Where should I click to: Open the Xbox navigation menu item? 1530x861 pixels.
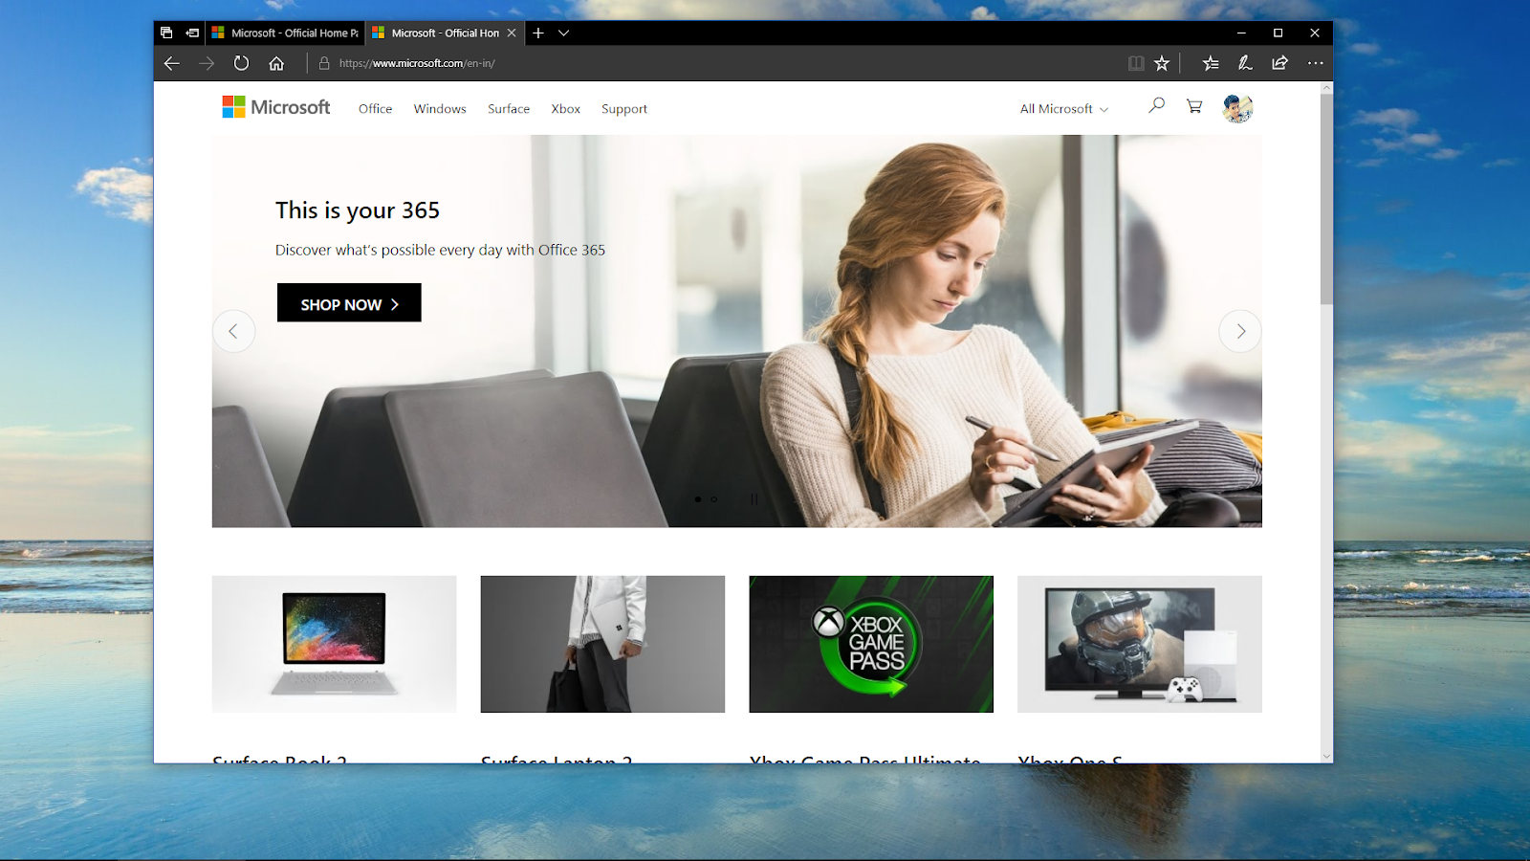[x=566, y=109]
